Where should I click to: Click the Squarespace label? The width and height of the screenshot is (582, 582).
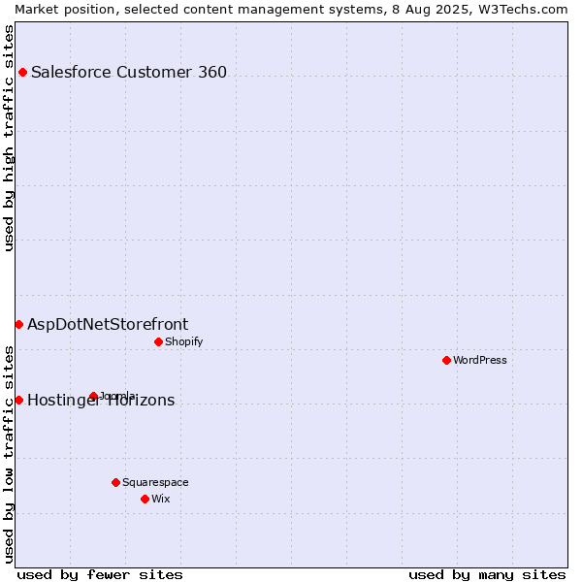155,482
